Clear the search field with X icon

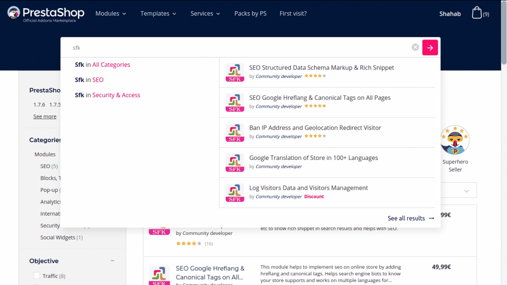415,48
